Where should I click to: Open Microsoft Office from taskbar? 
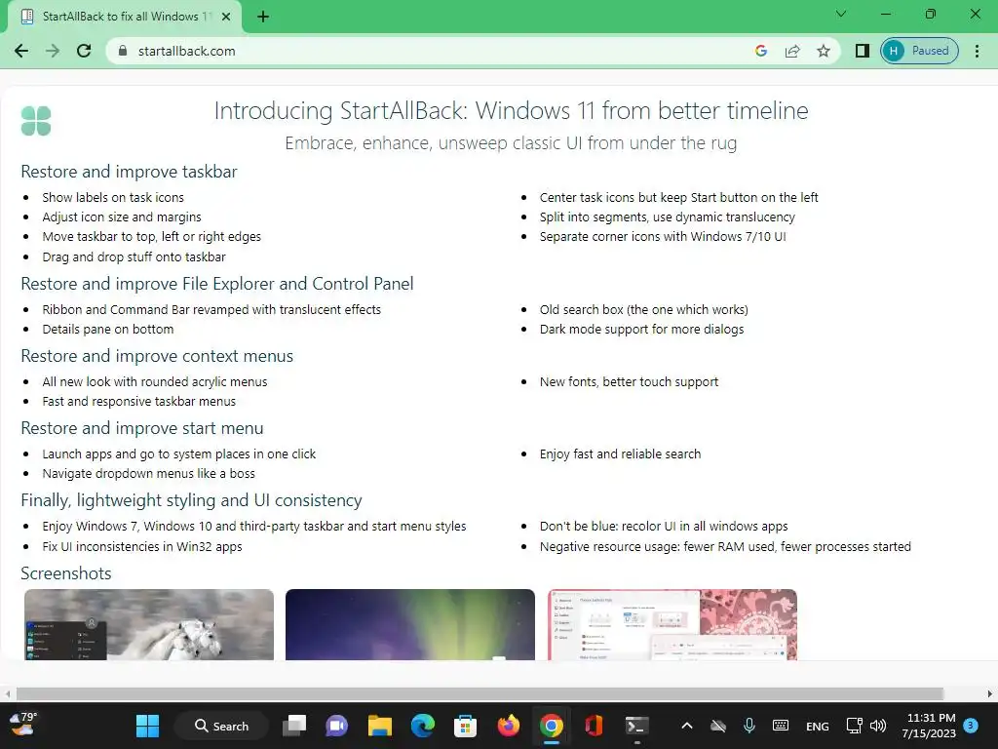click(x=594, y=726)
